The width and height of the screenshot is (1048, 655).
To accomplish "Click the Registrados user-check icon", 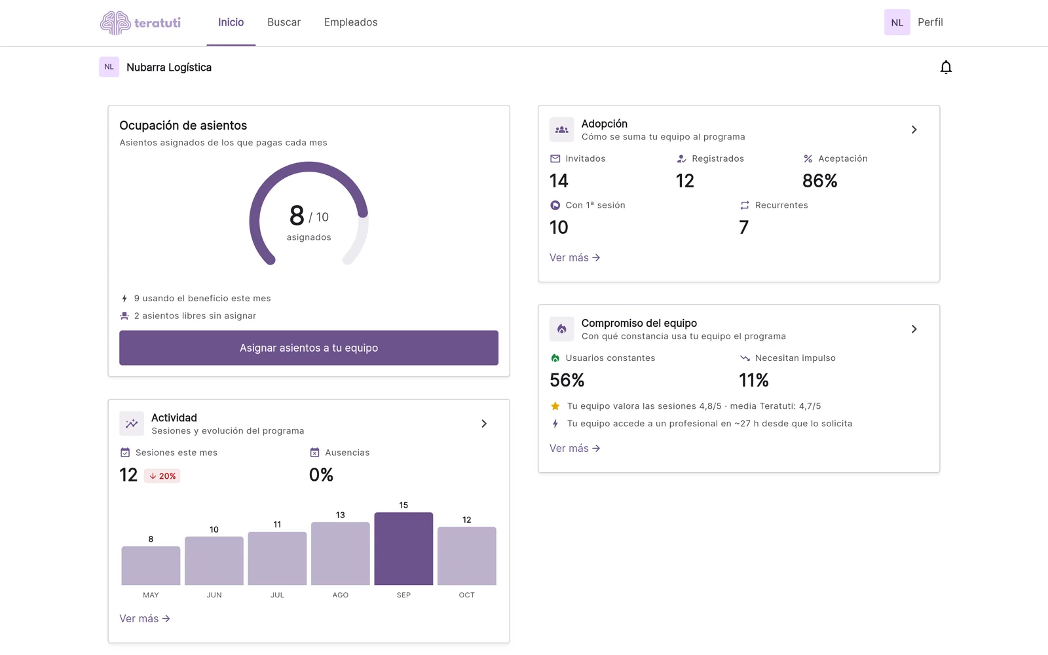I will [x=681, y=159].
